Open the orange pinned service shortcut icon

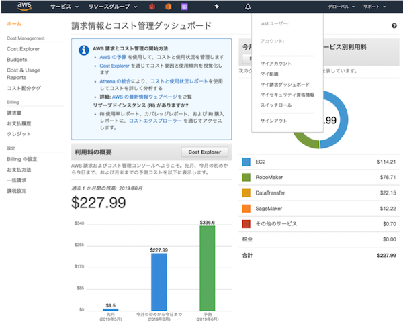(x=169, y=7)
